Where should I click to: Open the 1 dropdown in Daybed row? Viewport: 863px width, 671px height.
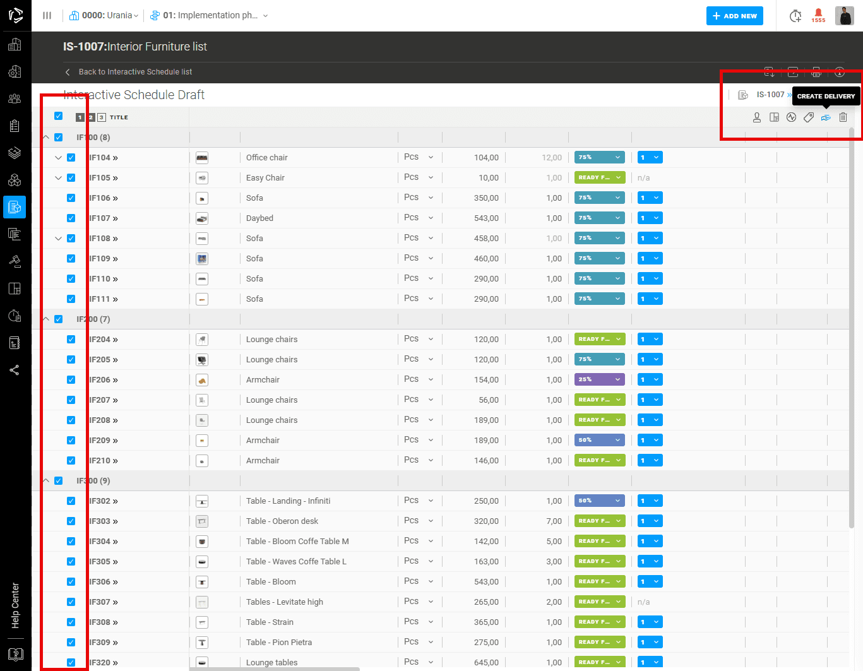click(650, 218)
